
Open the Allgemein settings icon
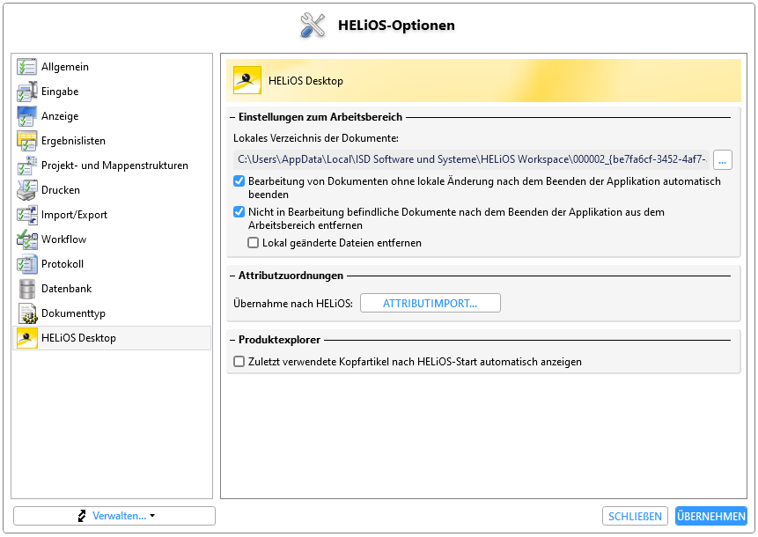coord(26,67)
